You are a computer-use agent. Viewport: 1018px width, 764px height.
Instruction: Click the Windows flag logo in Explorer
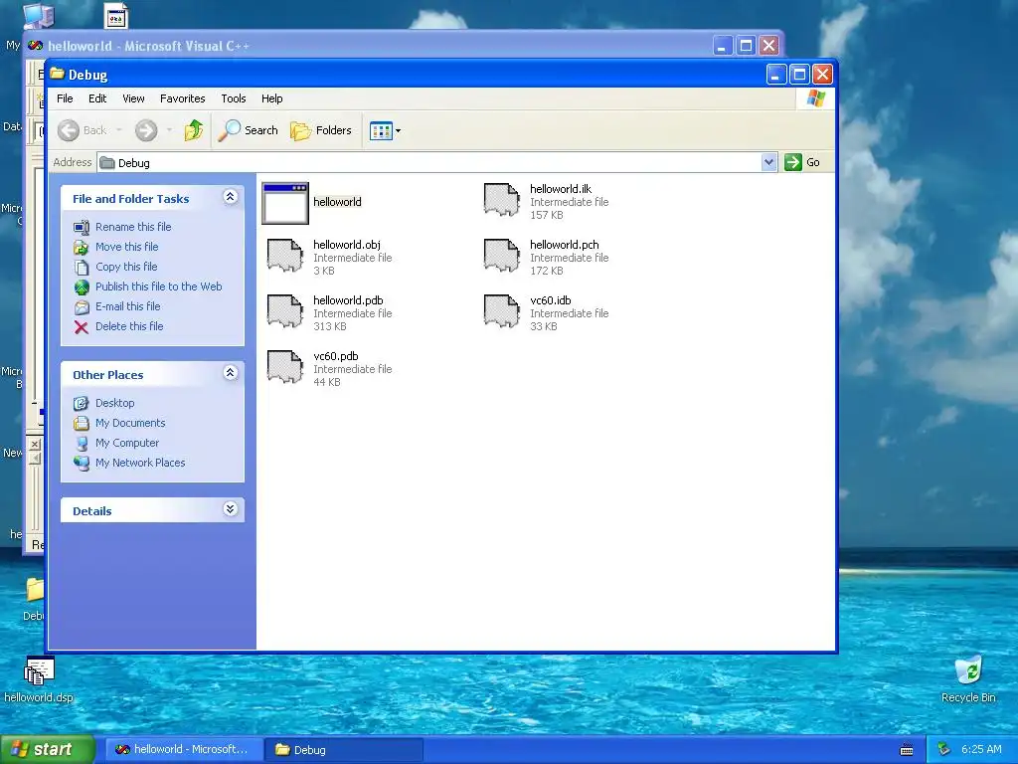(815, 98)
